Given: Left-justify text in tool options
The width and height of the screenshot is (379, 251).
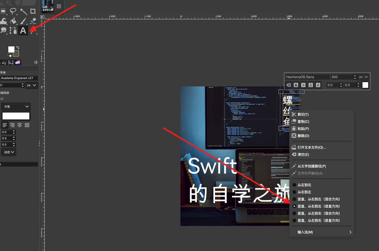Looking at the screenshot, I should click(5, 125).
